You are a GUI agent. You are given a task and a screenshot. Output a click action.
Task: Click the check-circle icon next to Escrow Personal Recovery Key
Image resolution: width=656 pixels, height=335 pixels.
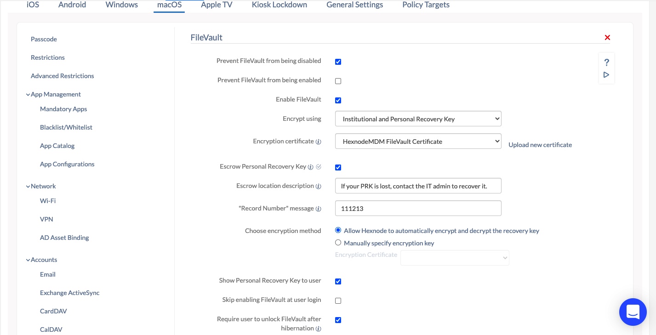tap(319, 166)
